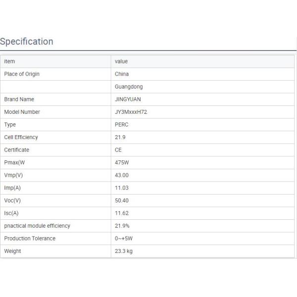Click the China value cell
The image size is (297, 297).
tap(122, 74)
